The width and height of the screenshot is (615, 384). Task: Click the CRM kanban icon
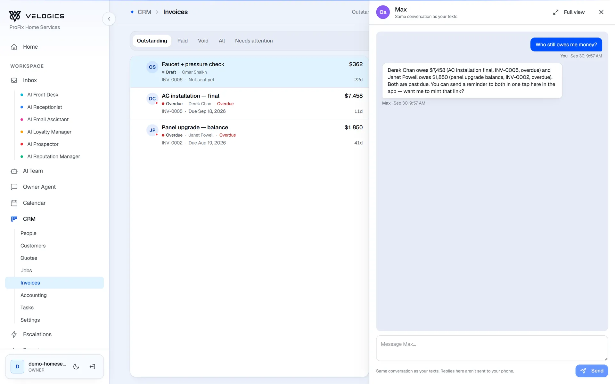click(x=14, y=219)
